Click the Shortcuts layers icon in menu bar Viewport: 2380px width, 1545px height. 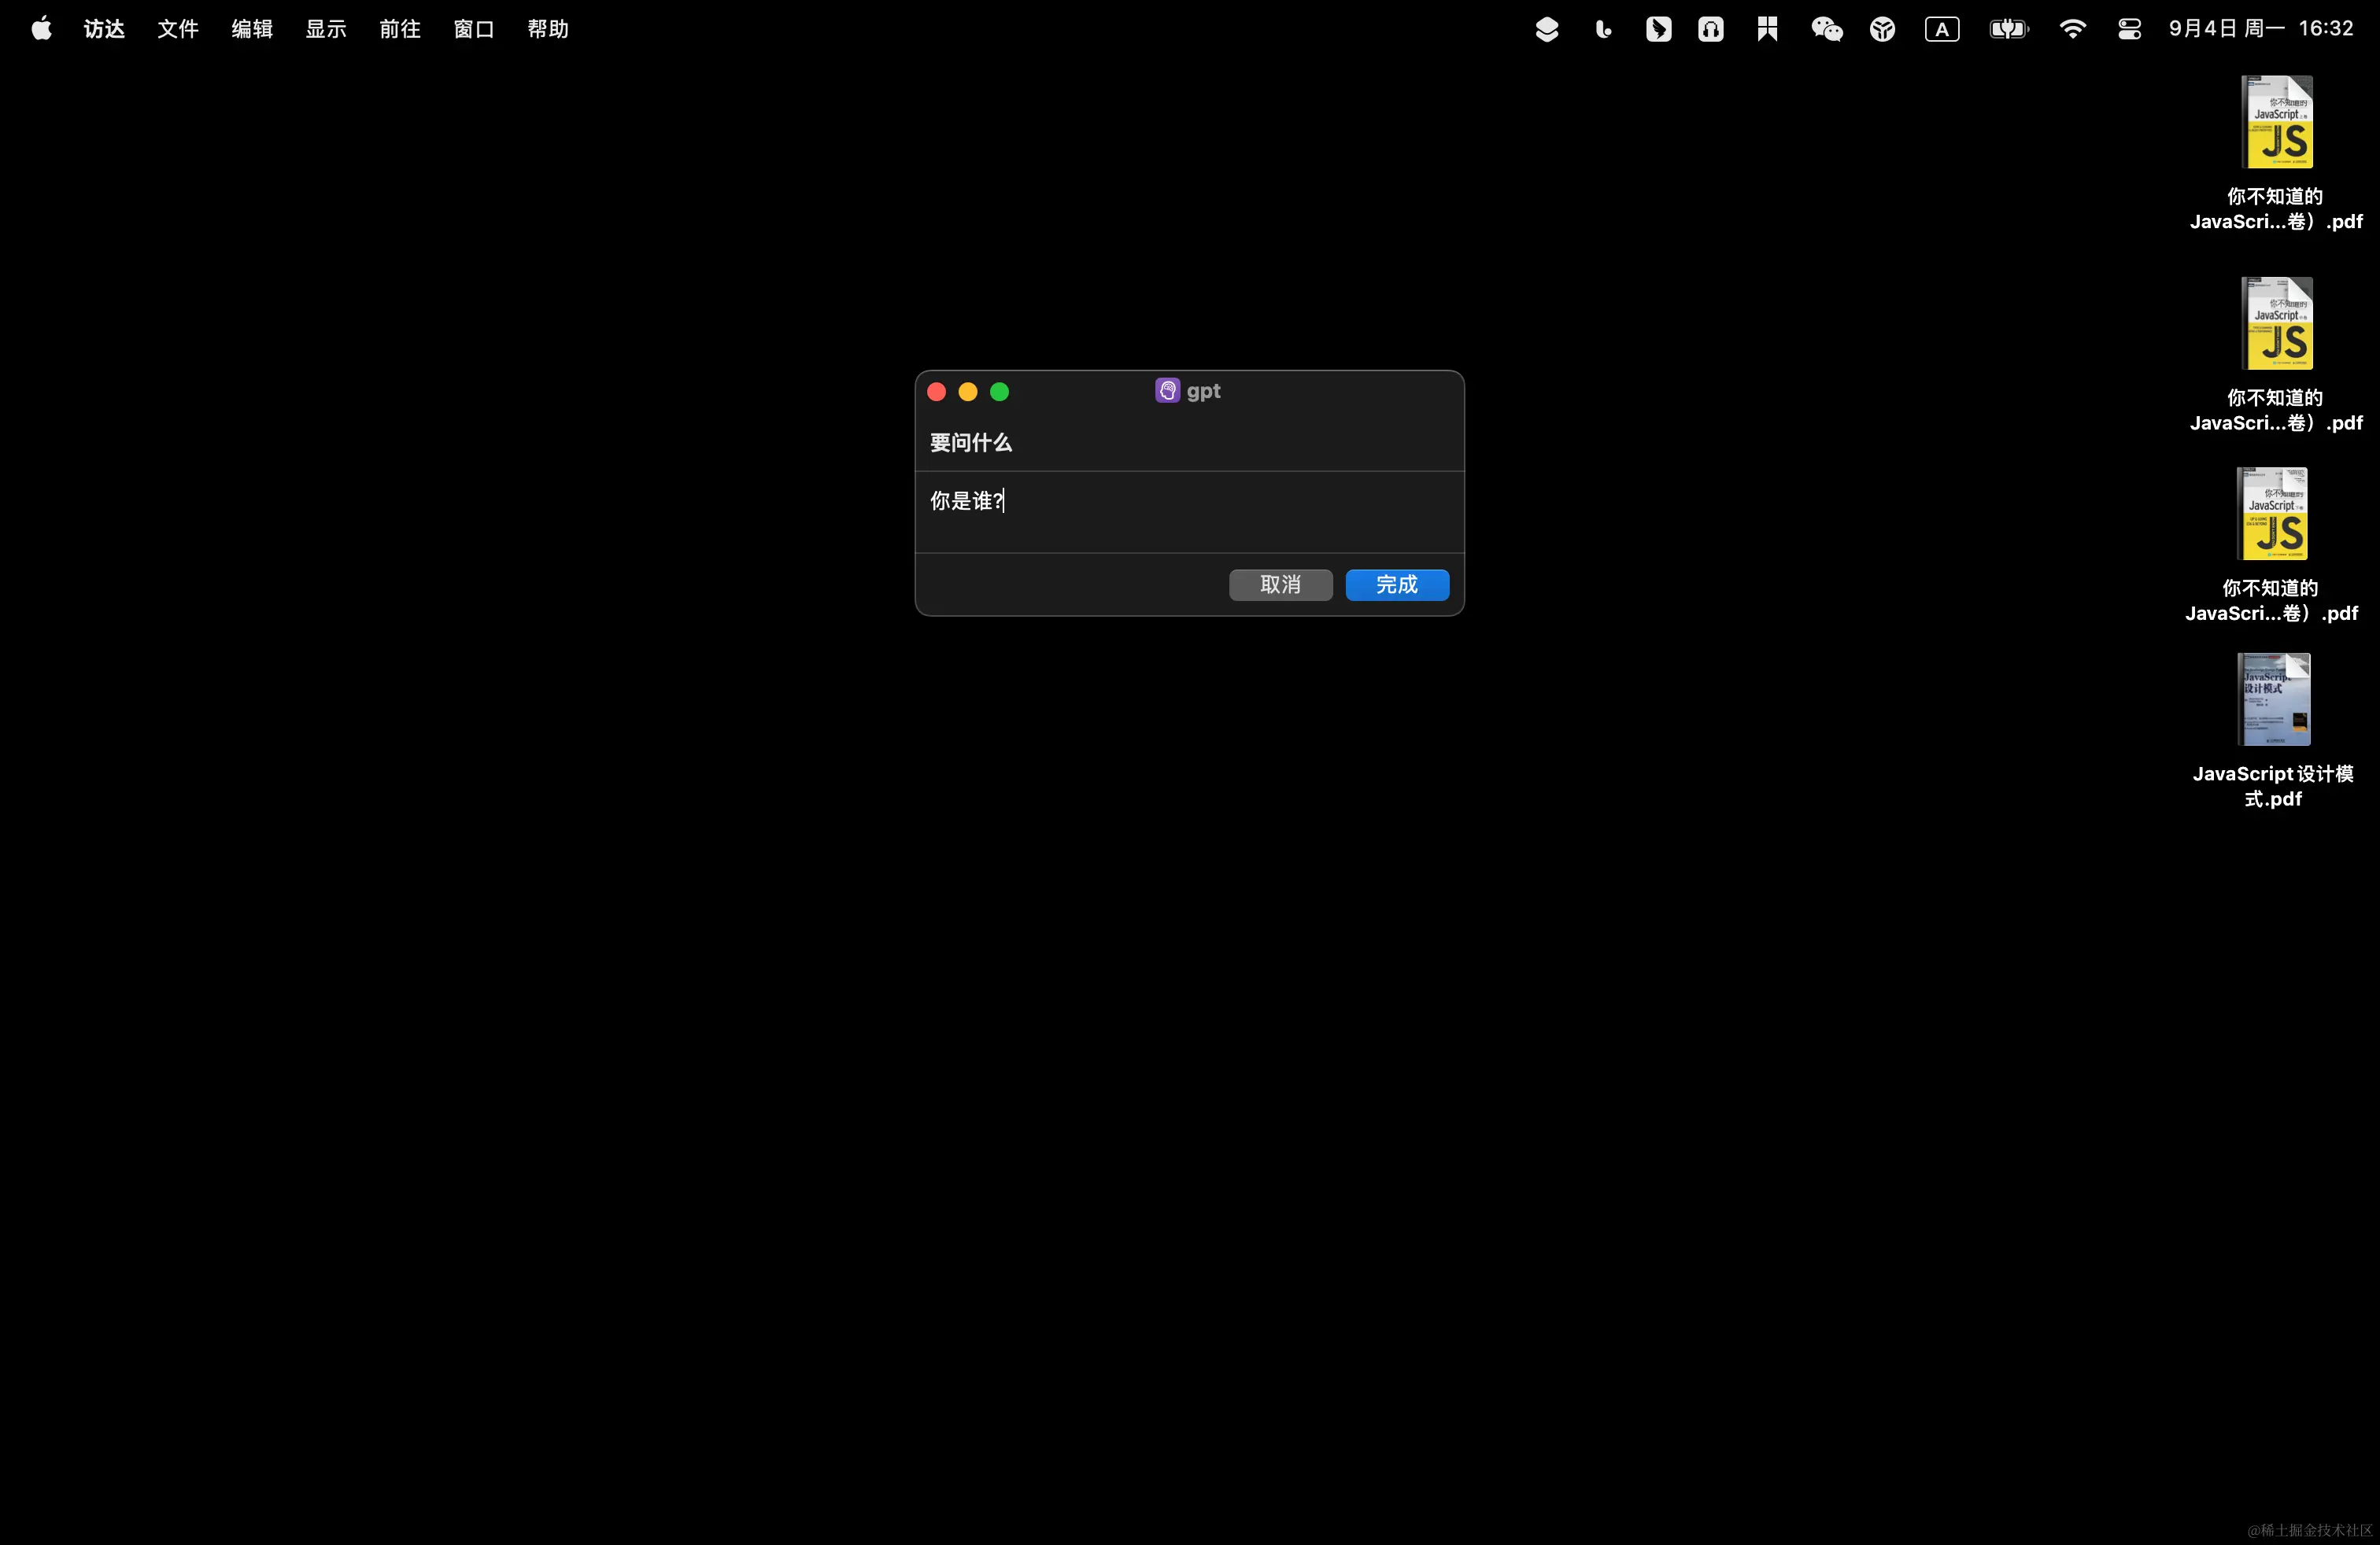(1546, 29)
